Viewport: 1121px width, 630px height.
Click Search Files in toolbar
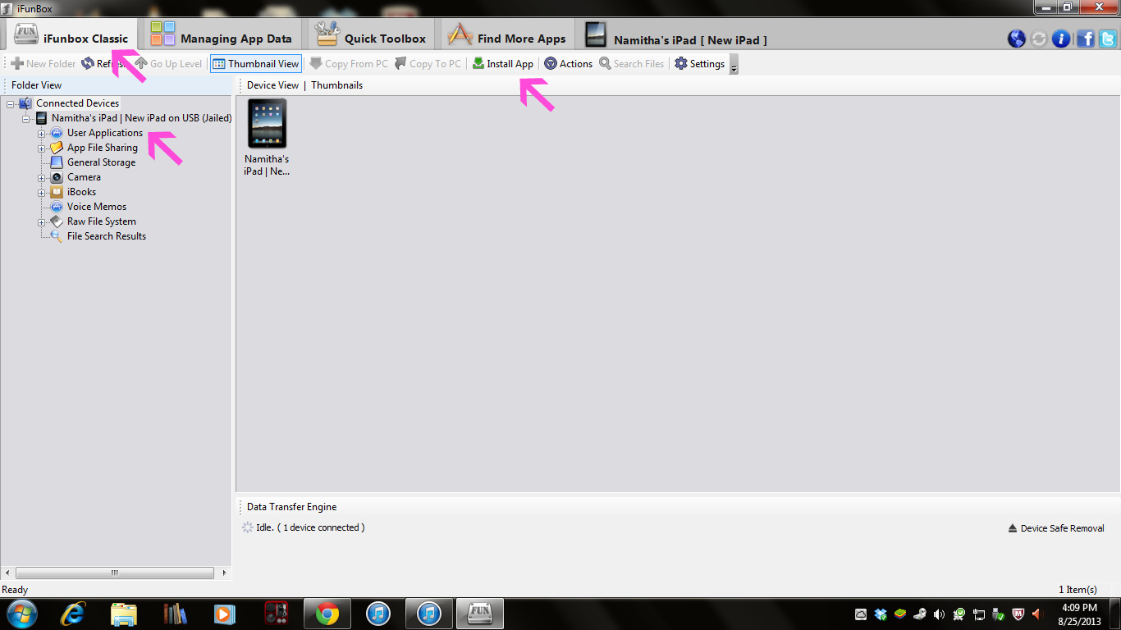(631, 63)
